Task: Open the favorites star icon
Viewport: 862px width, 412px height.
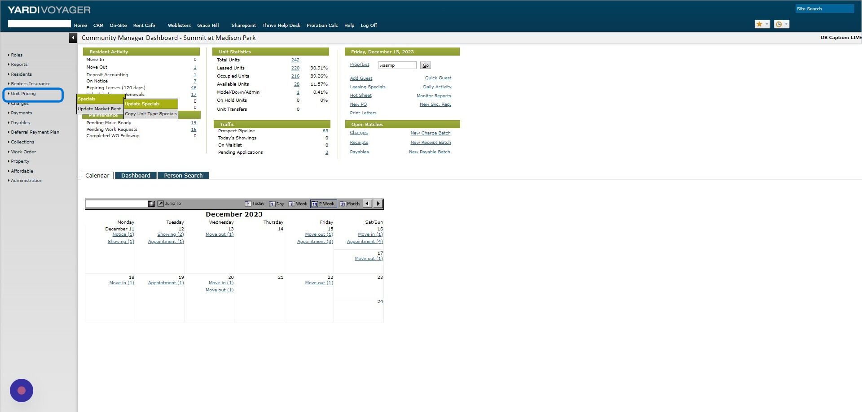Action: click(x=759, y=24)
